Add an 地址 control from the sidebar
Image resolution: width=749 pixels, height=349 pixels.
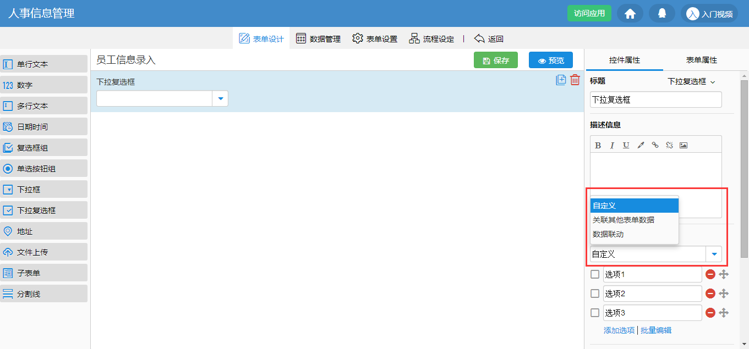pos(44,231)
